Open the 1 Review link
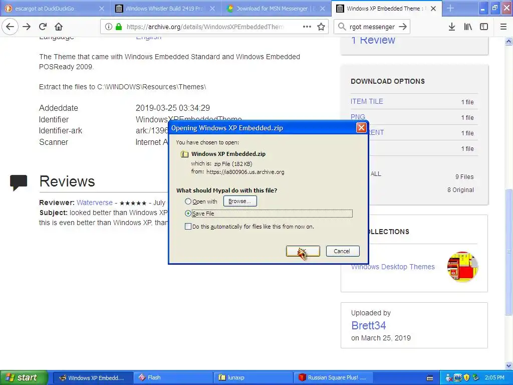Image resolution: width=513 pixels, height=385 pixels. [373, 40]
